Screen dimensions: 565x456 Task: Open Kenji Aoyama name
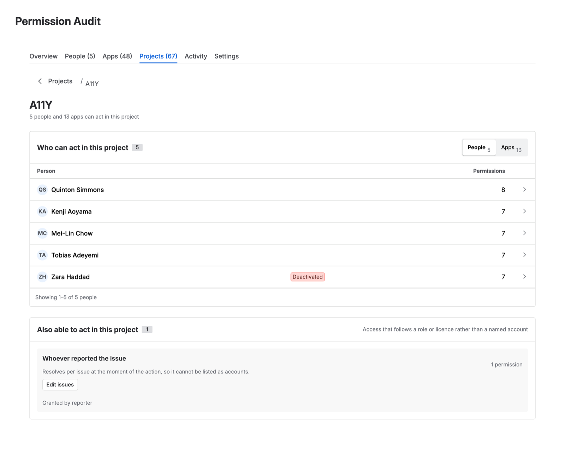(x=71, y=212)
